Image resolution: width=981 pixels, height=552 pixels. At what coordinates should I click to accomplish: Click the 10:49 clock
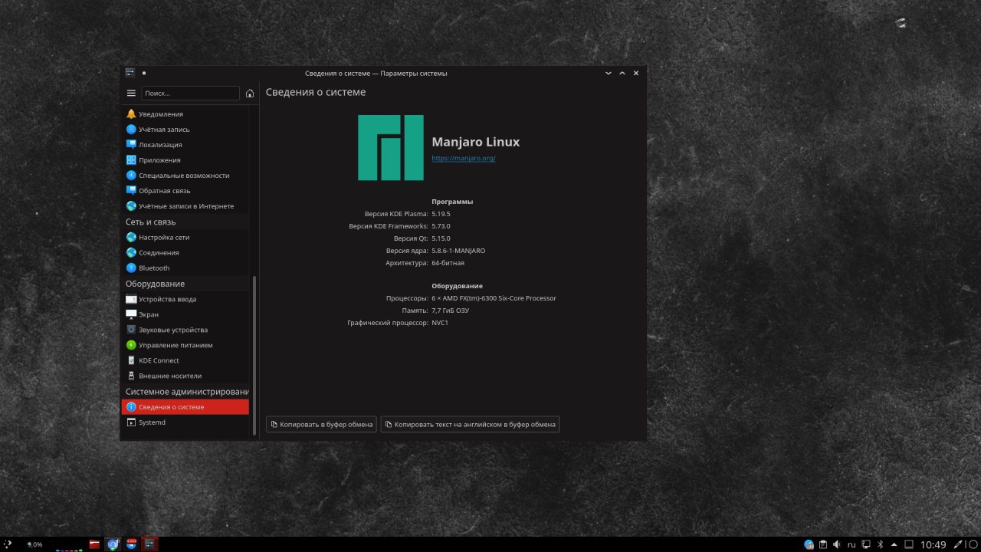[933, 544]
